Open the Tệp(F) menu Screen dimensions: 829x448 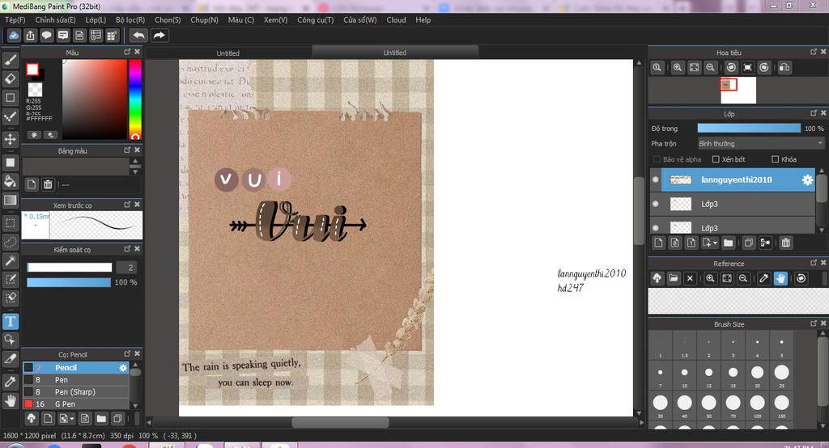pos(15,19)
